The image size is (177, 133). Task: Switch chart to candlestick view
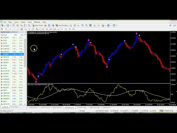pyautogui.click(x=75, y=25)
